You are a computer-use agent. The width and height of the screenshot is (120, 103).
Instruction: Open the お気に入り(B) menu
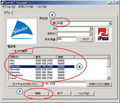tap(26, 7)
